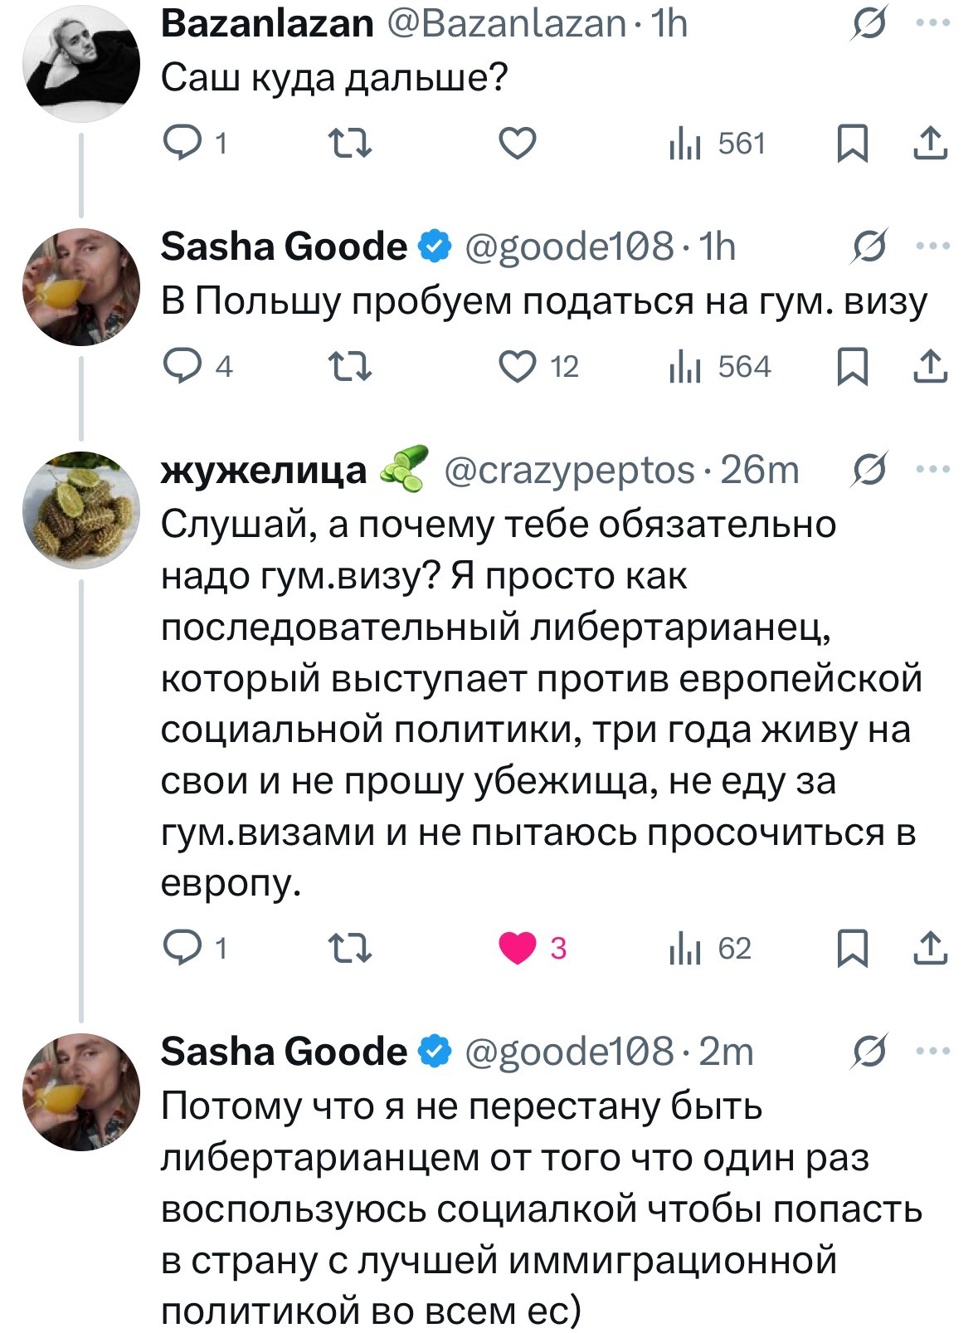This screenshot has height=1333, width=978.
Task: Open @goode108 handle on the first reply
Action: tap(569, 247)
